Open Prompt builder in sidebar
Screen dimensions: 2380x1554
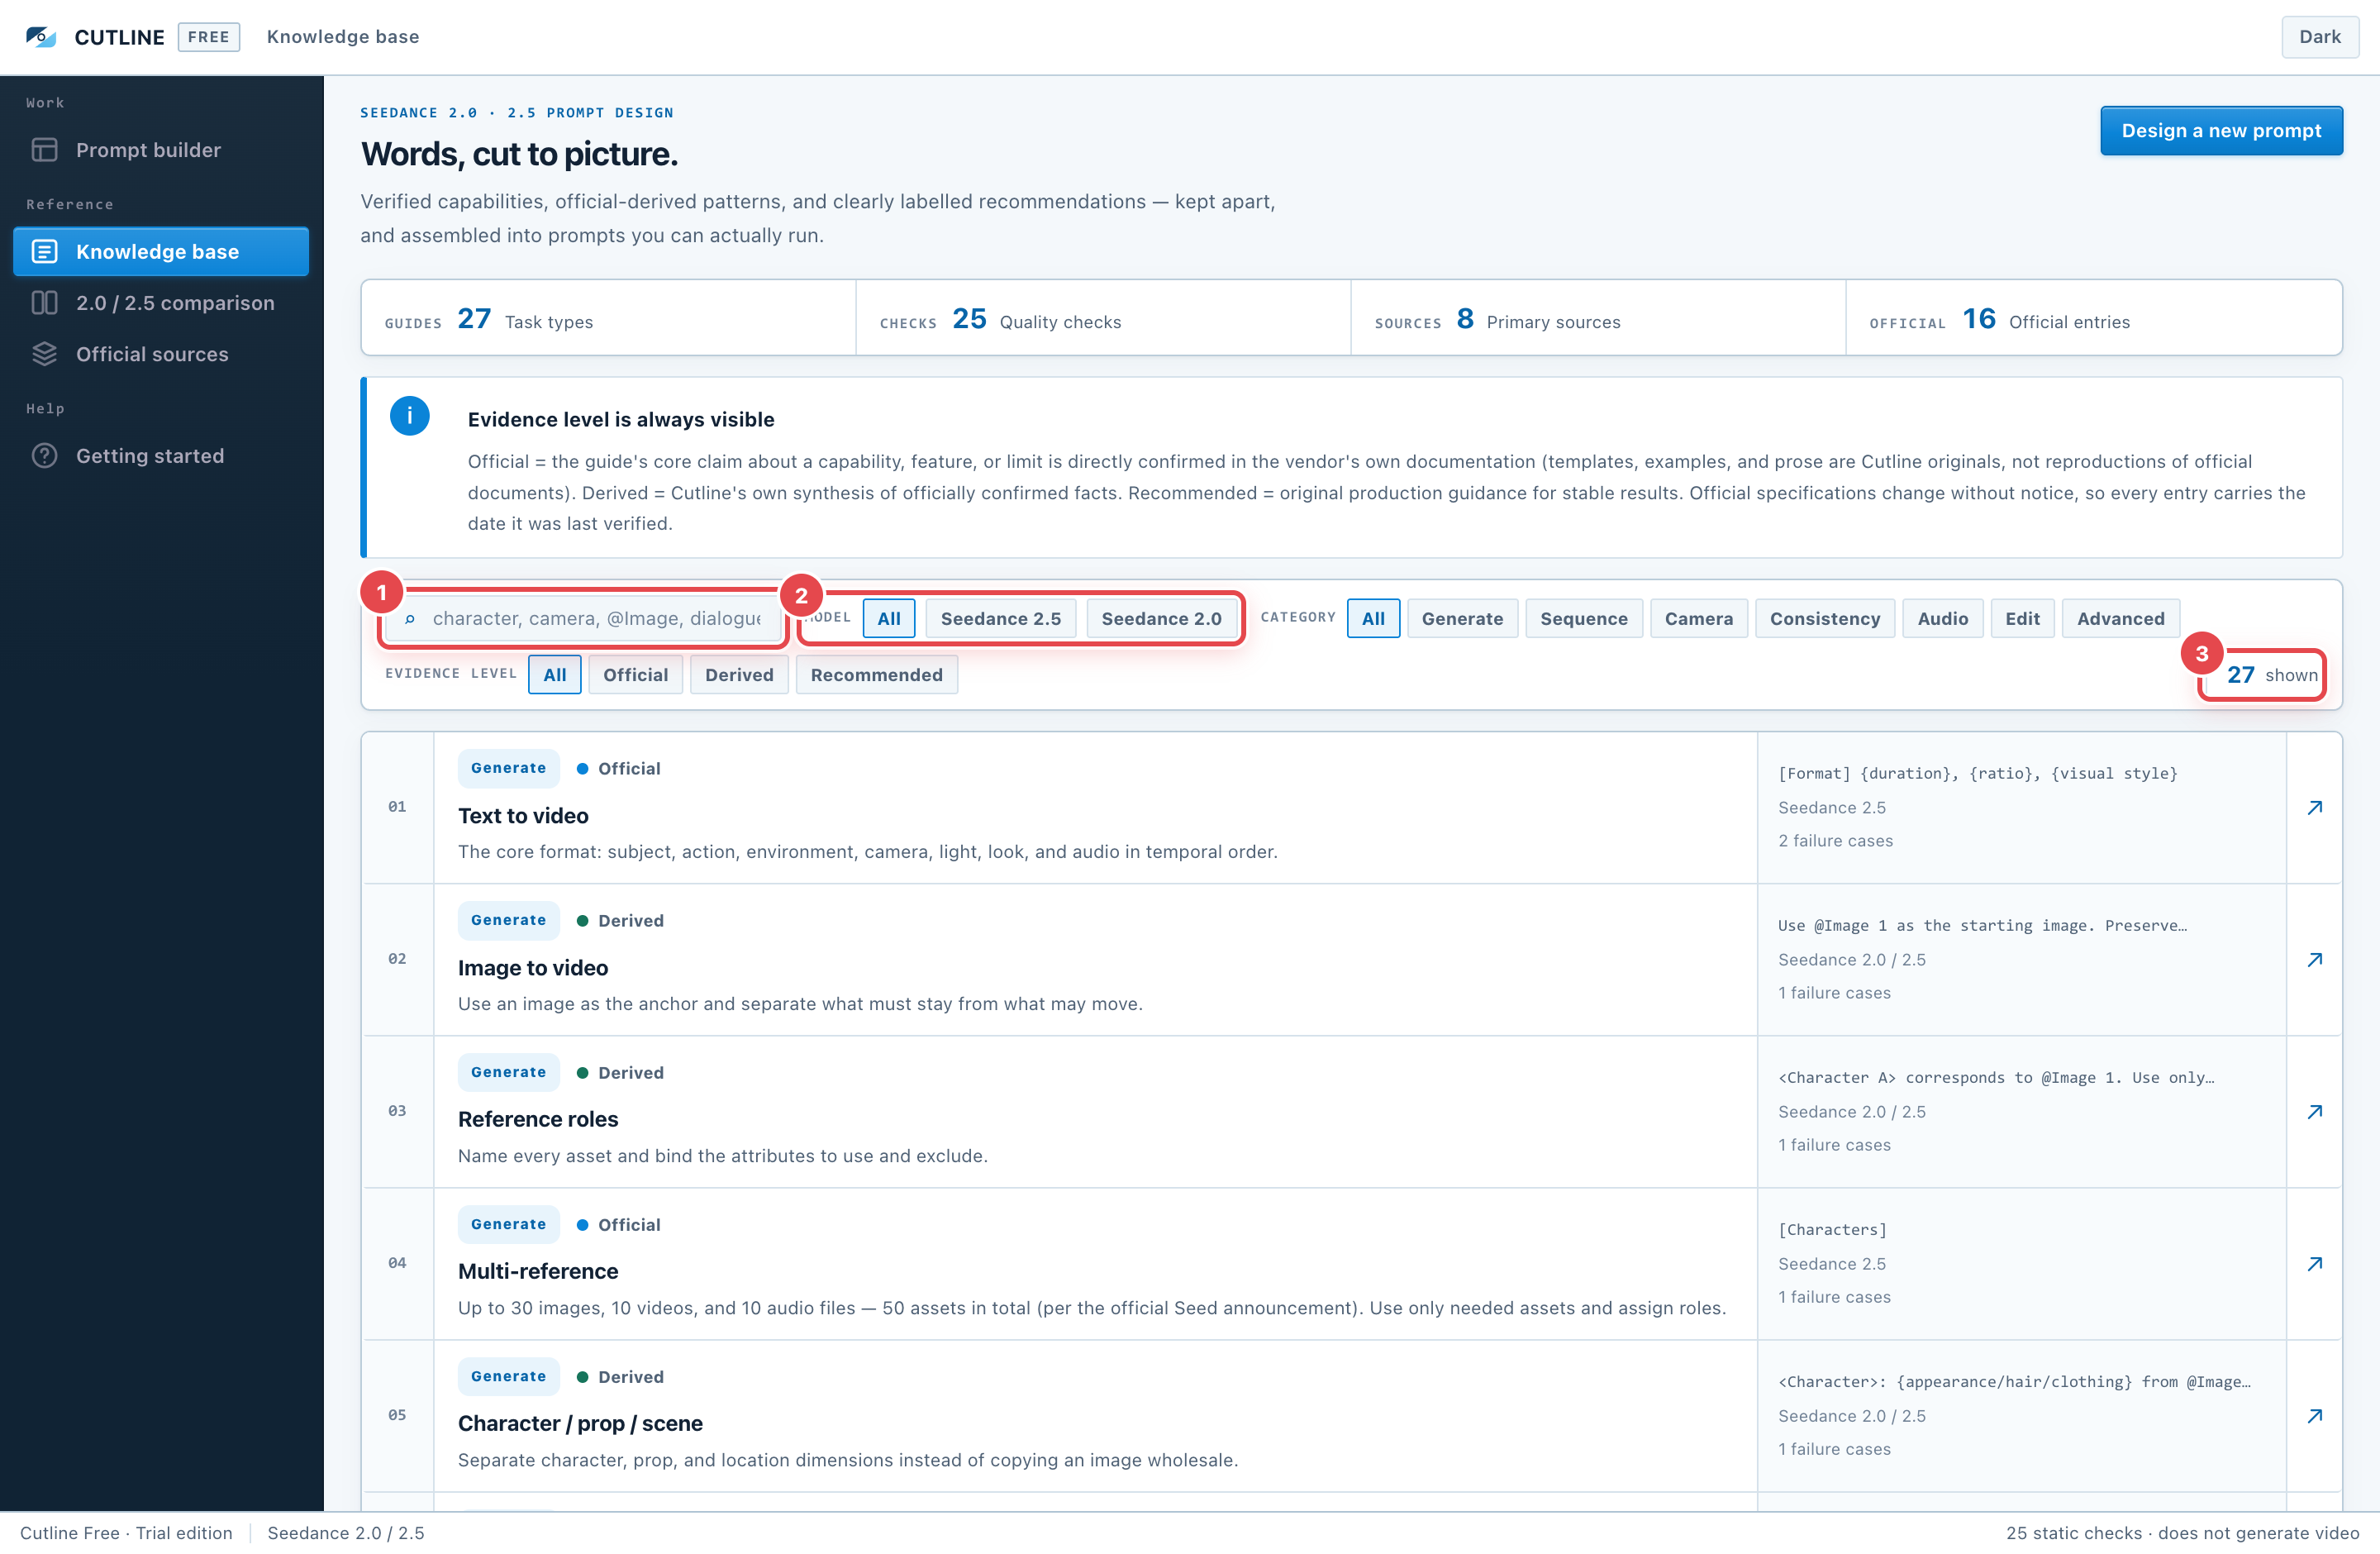[161, 150]
